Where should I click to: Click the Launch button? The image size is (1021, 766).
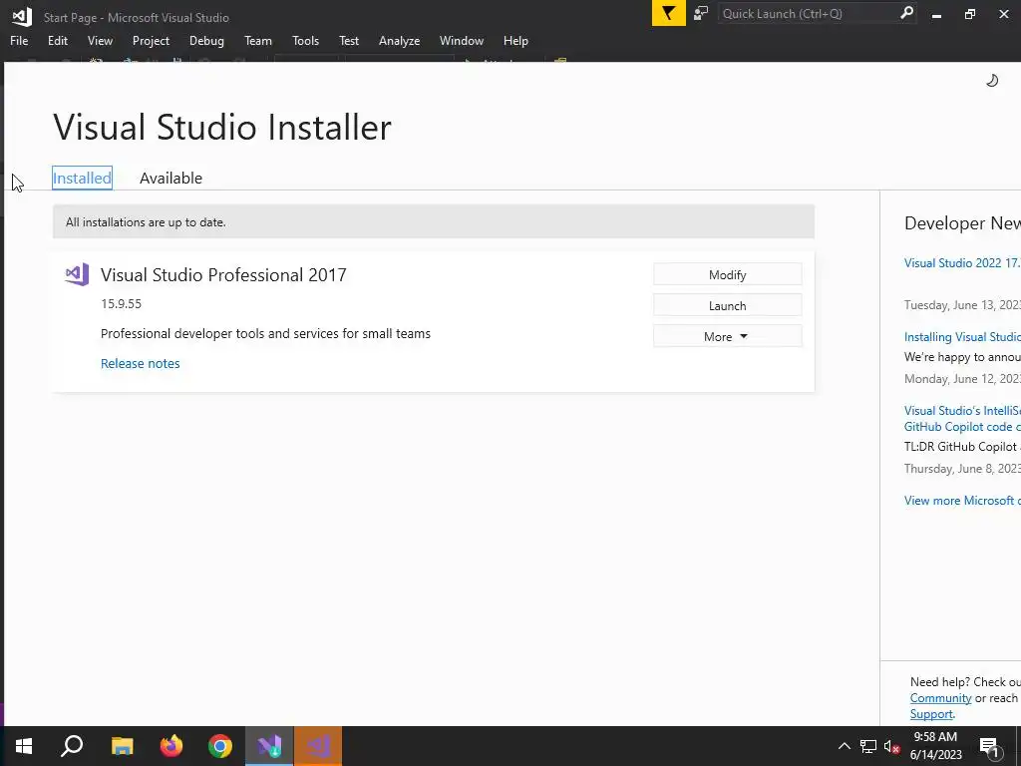pos(727,305)
